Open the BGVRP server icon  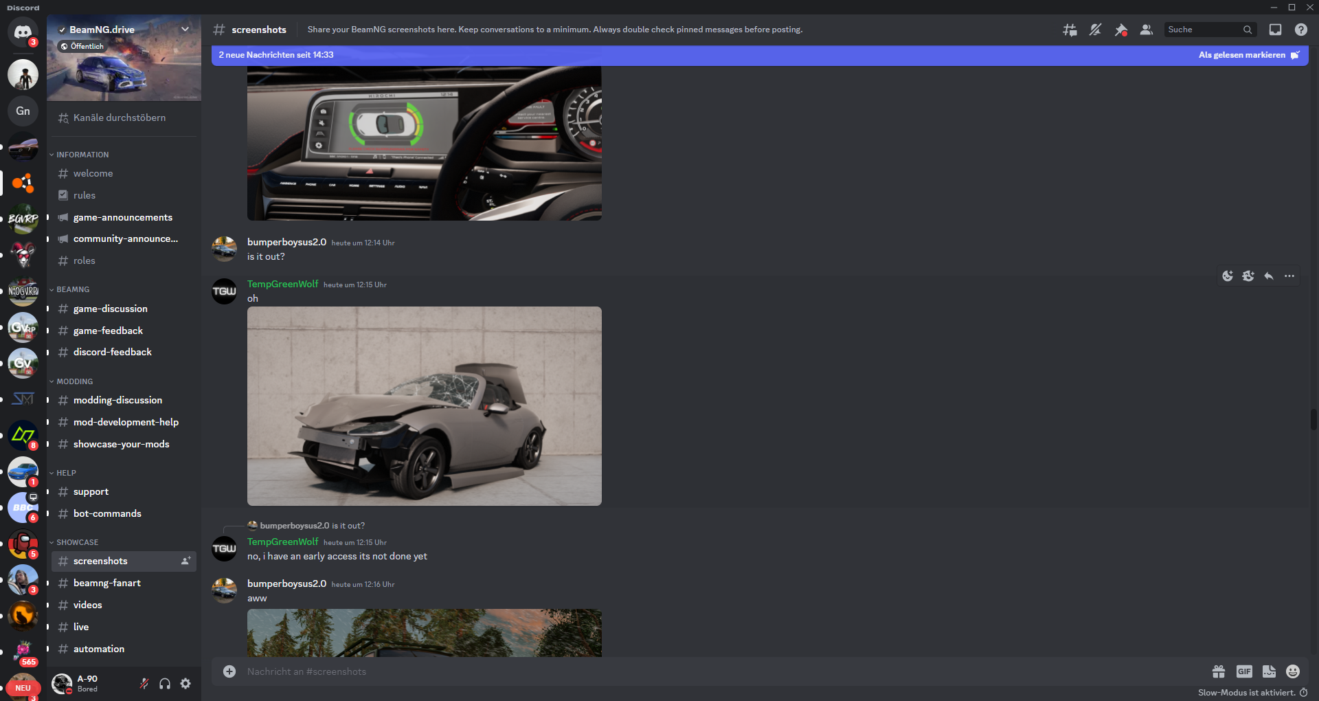coord(23,219)
